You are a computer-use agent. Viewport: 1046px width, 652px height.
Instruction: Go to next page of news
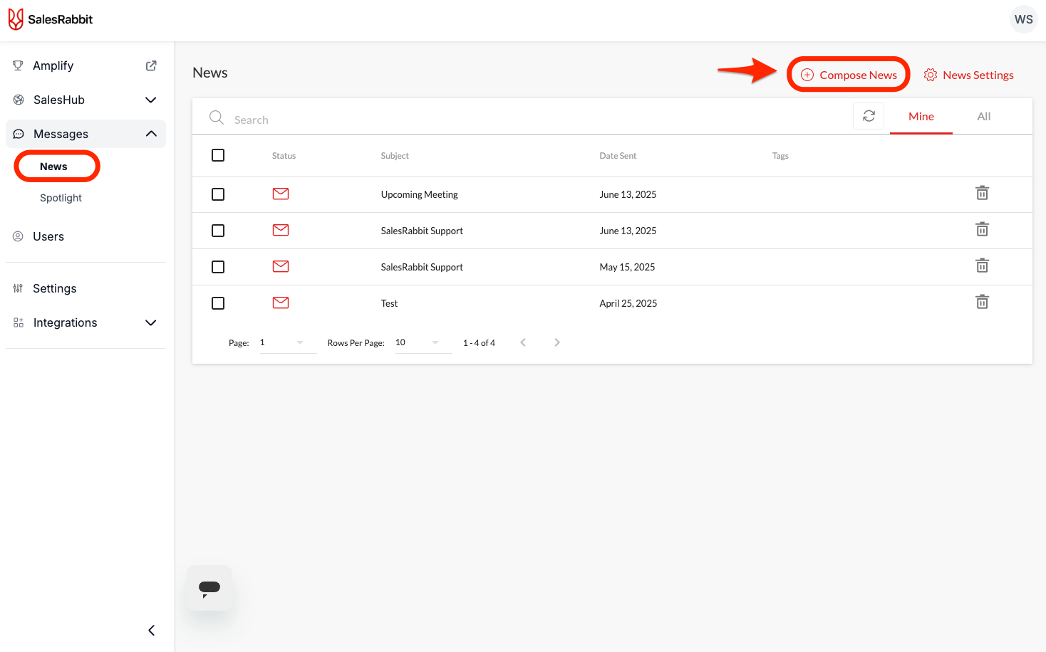(x=557, y=342)
